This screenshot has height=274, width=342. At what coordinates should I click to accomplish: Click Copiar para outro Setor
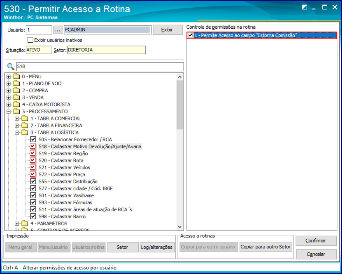266,247
